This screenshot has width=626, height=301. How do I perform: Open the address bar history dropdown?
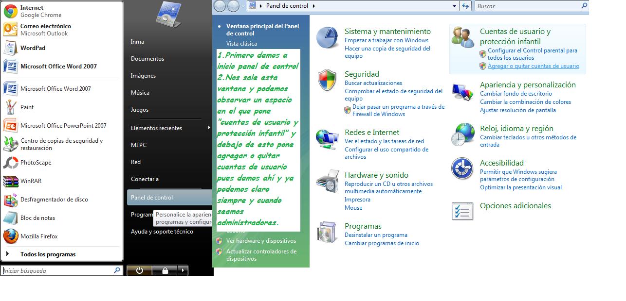[x=455, y=6]
